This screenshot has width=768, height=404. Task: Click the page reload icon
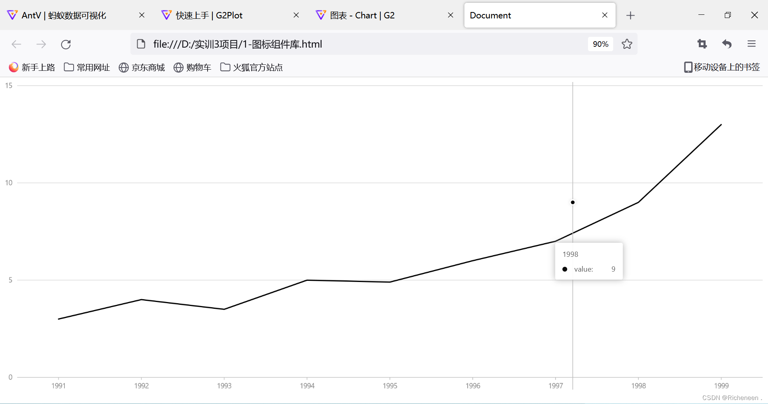(66, 44)
